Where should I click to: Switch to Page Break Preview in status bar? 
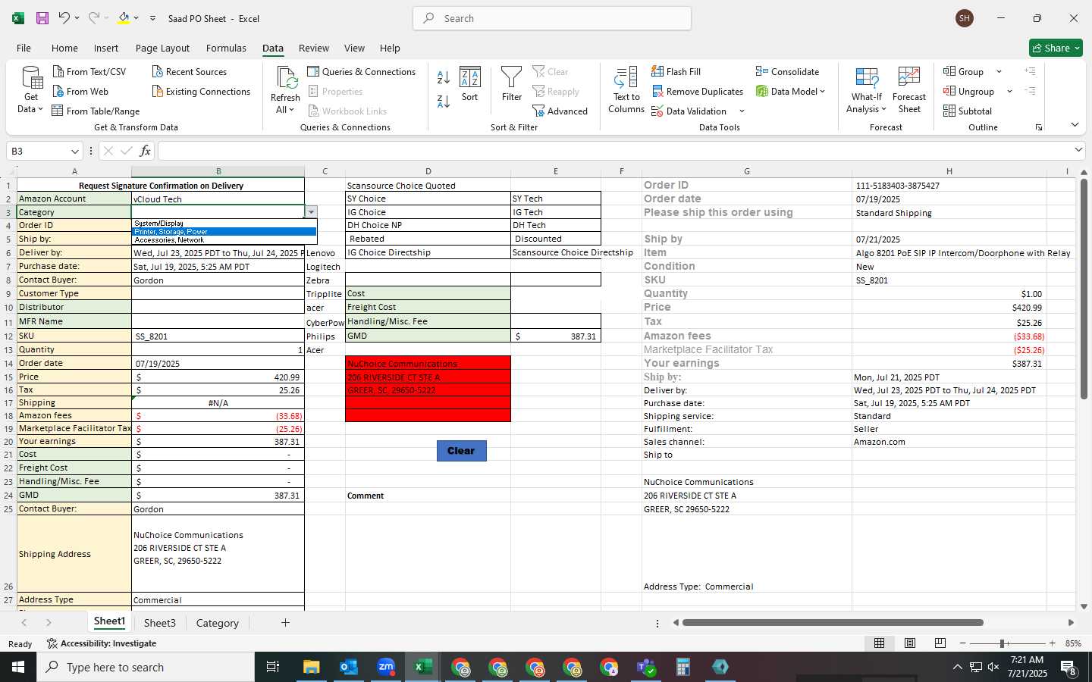[940, 643]
